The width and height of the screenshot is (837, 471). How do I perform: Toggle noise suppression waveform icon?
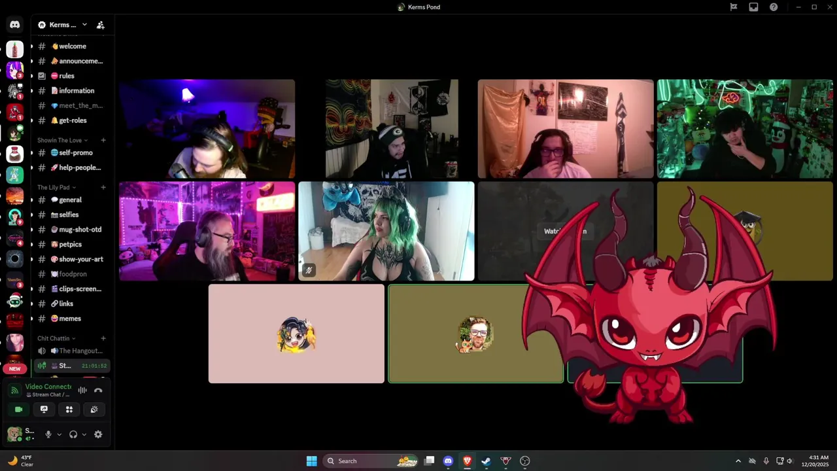click(82, 391)
